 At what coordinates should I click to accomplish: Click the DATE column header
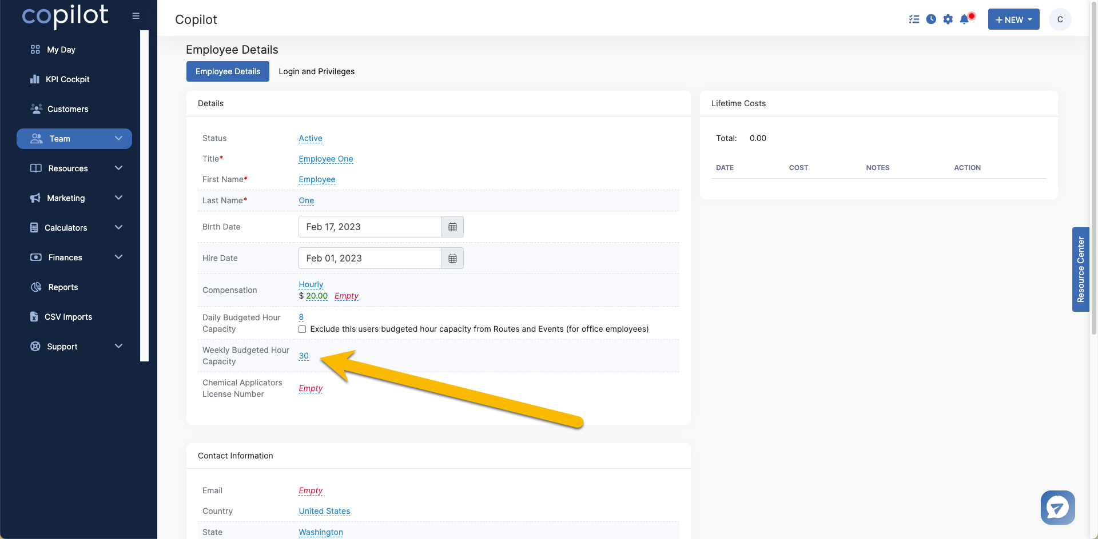725,168
